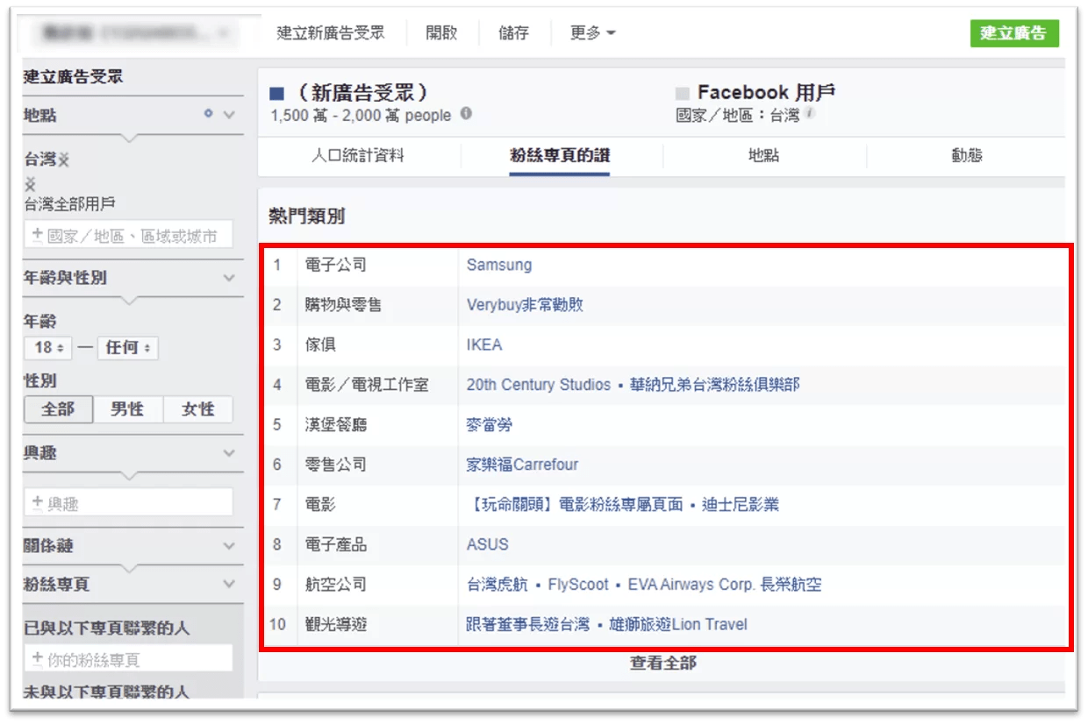Collapse the 地點 section chevron
The image size is (1088, 724).
pyautogui.click(x=229, y=115)
